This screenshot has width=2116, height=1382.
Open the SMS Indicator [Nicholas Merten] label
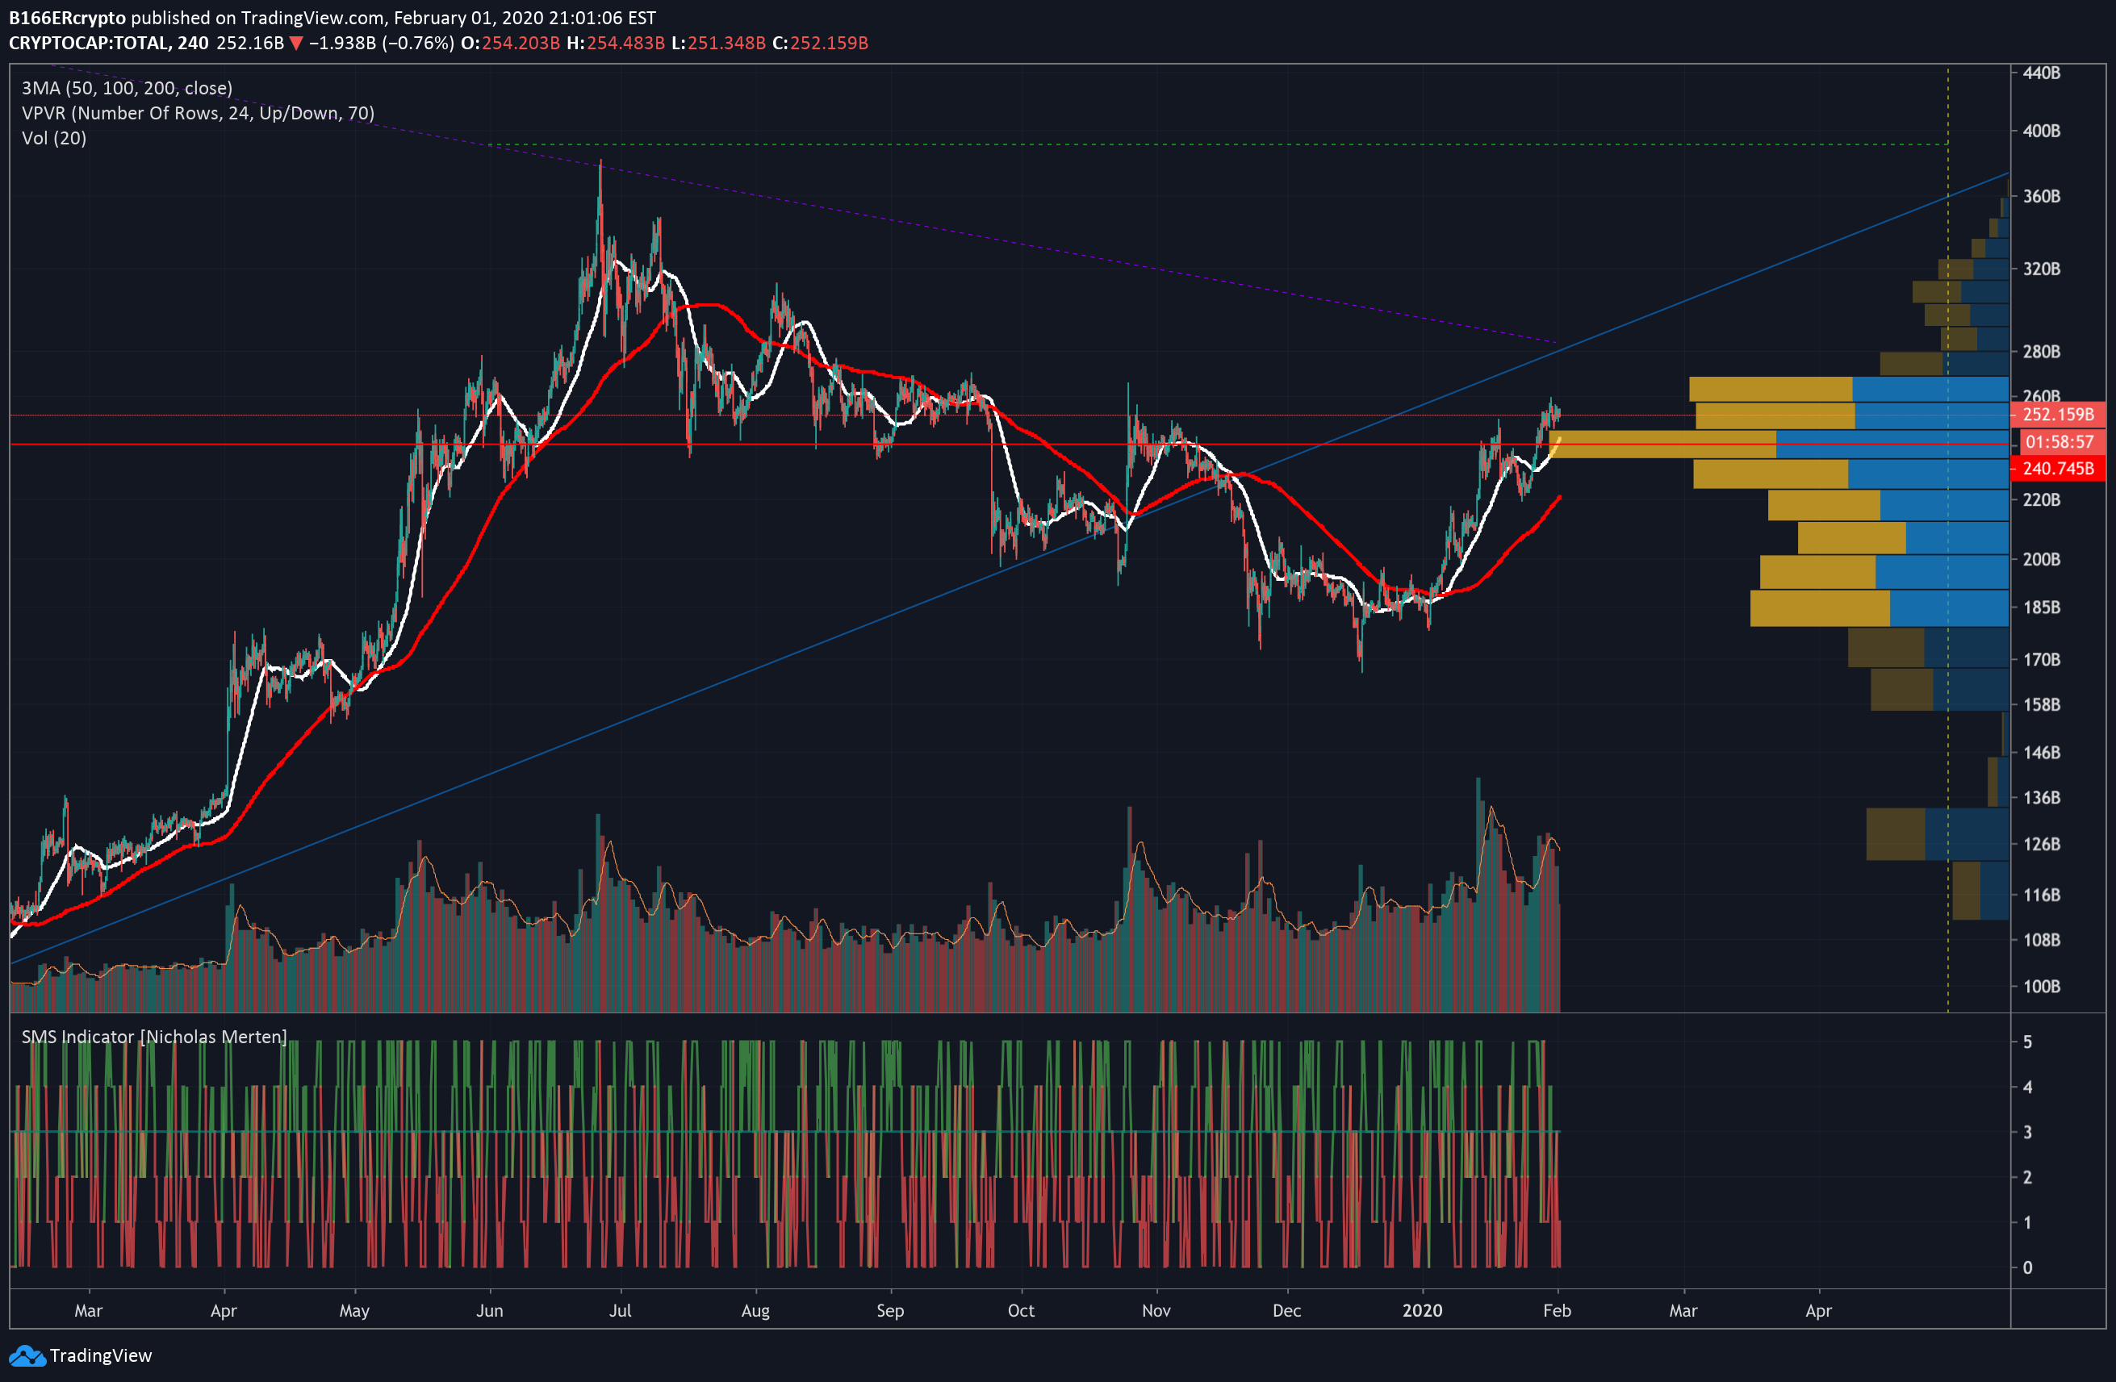154,1036
